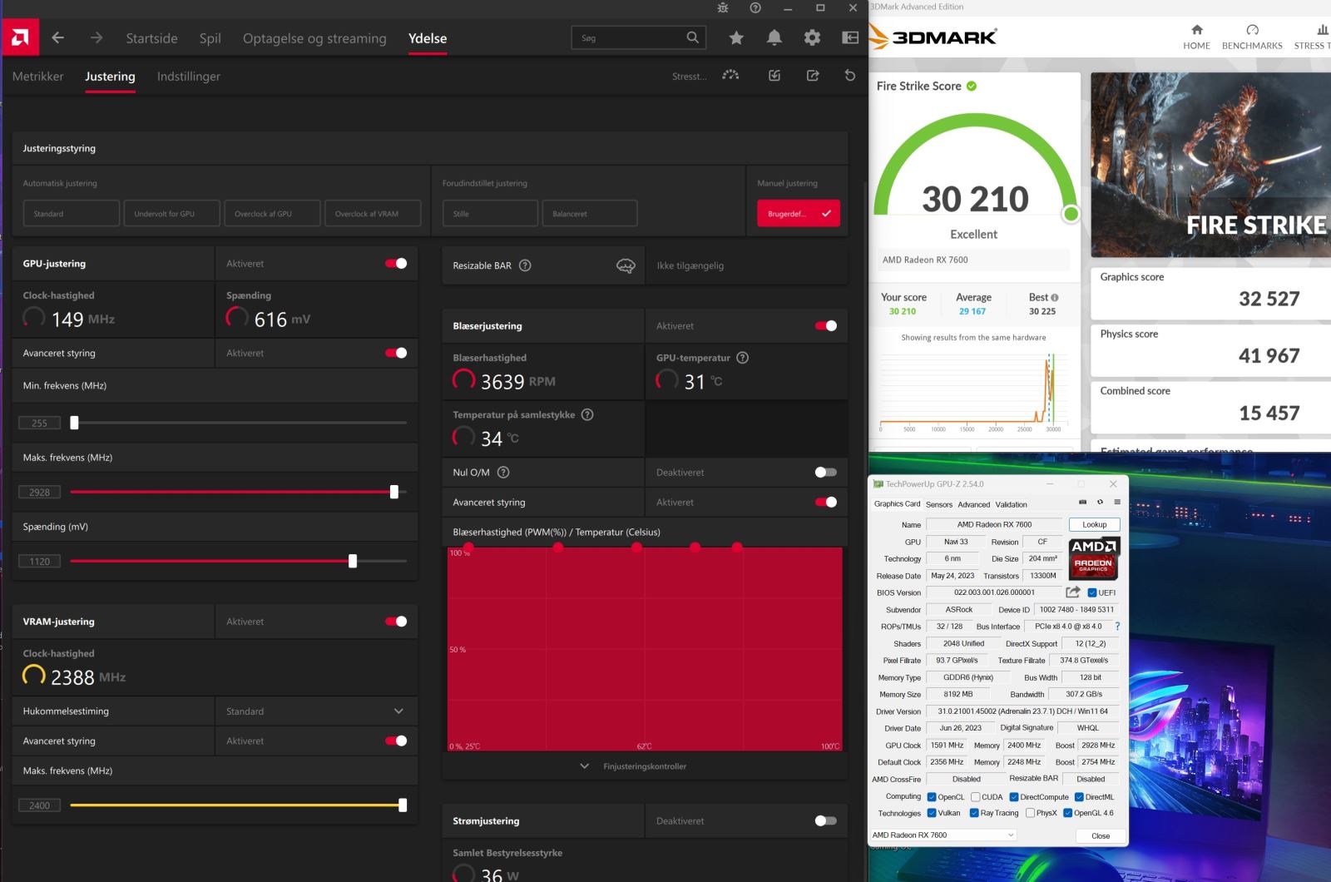This screenshot has width=1331, height=882.
Task: Toggle the CUDA checkbox in GPU-Z
Action: 975,797
